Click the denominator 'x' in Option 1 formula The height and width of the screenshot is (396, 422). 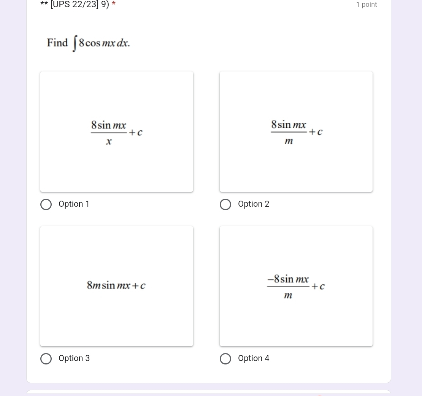(x=109, y=141)
